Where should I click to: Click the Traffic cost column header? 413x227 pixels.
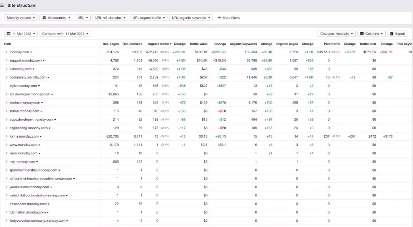tap(368, 44)
